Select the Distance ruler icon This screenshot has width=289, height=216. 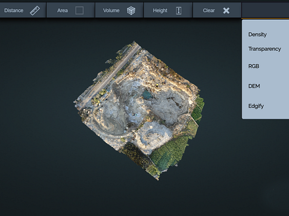coord(35,11)
